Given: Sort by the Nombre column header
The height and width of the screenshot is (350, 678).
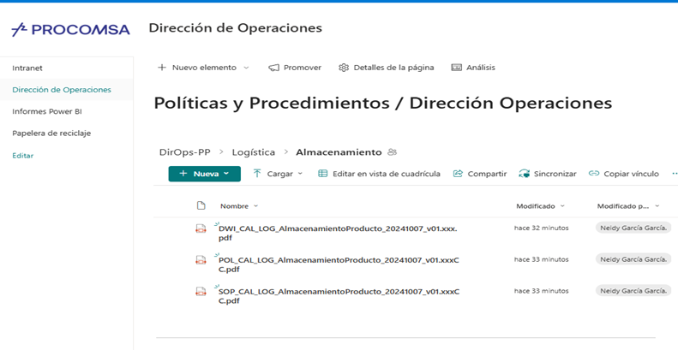Looking at the screenshot, I should pos(234,206).
